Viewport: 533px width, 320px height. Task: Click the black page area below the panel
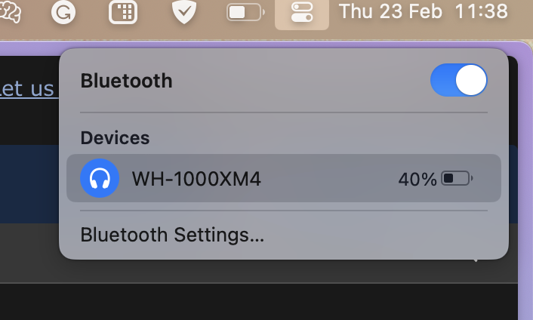(x=258, y=302)
